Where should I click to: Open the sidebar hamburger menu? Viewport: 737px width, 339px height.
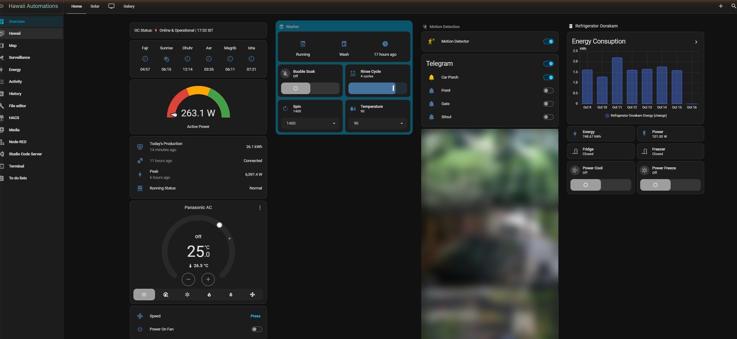(2, 6)
